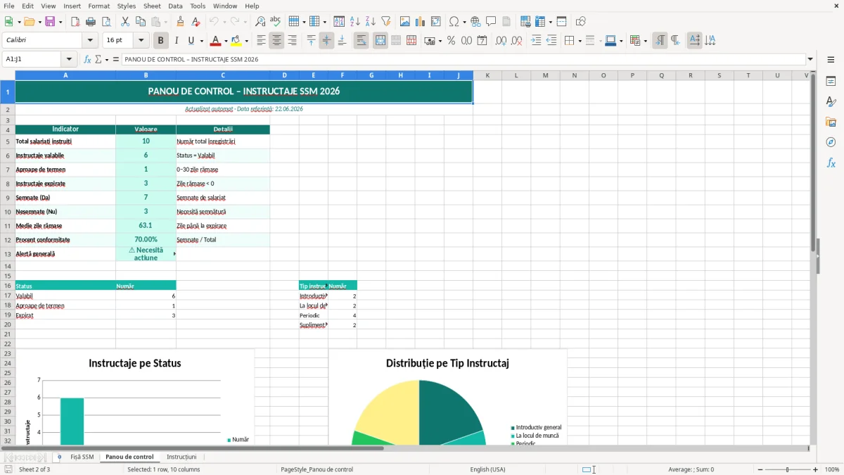Viewport: 844px width, 475px height.
Task: Toggle Merge and Center Cells
Action: click(380, 41)
